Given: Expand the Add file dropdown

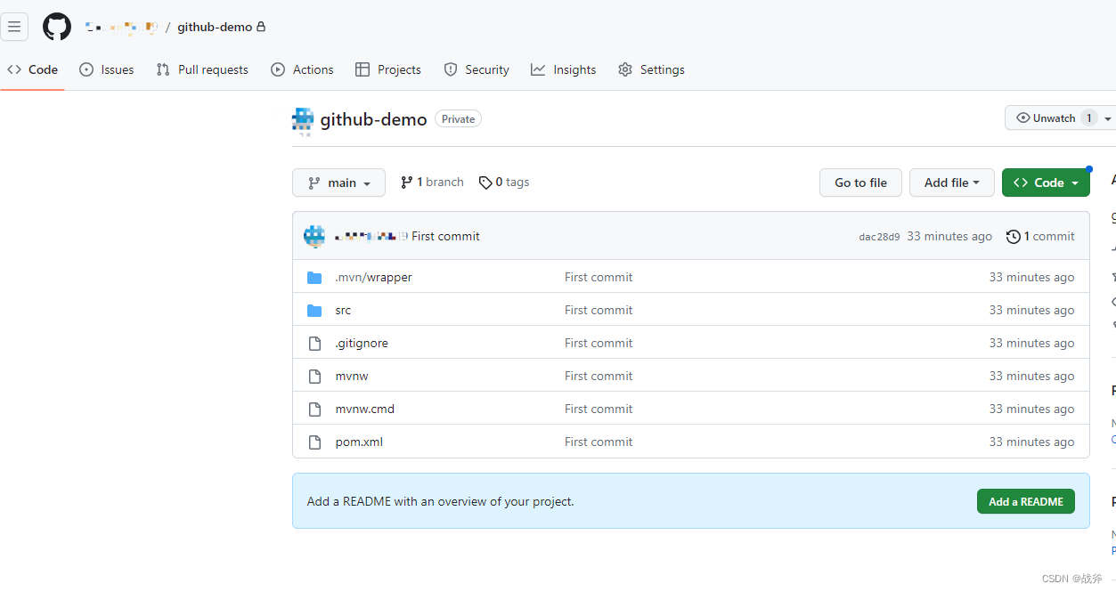Looking at the screenshot, I should pos(951,182).
